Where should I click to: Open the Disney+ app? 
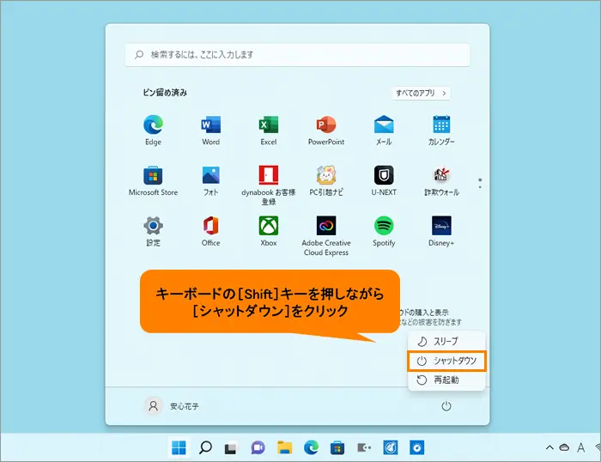[441, 231]
